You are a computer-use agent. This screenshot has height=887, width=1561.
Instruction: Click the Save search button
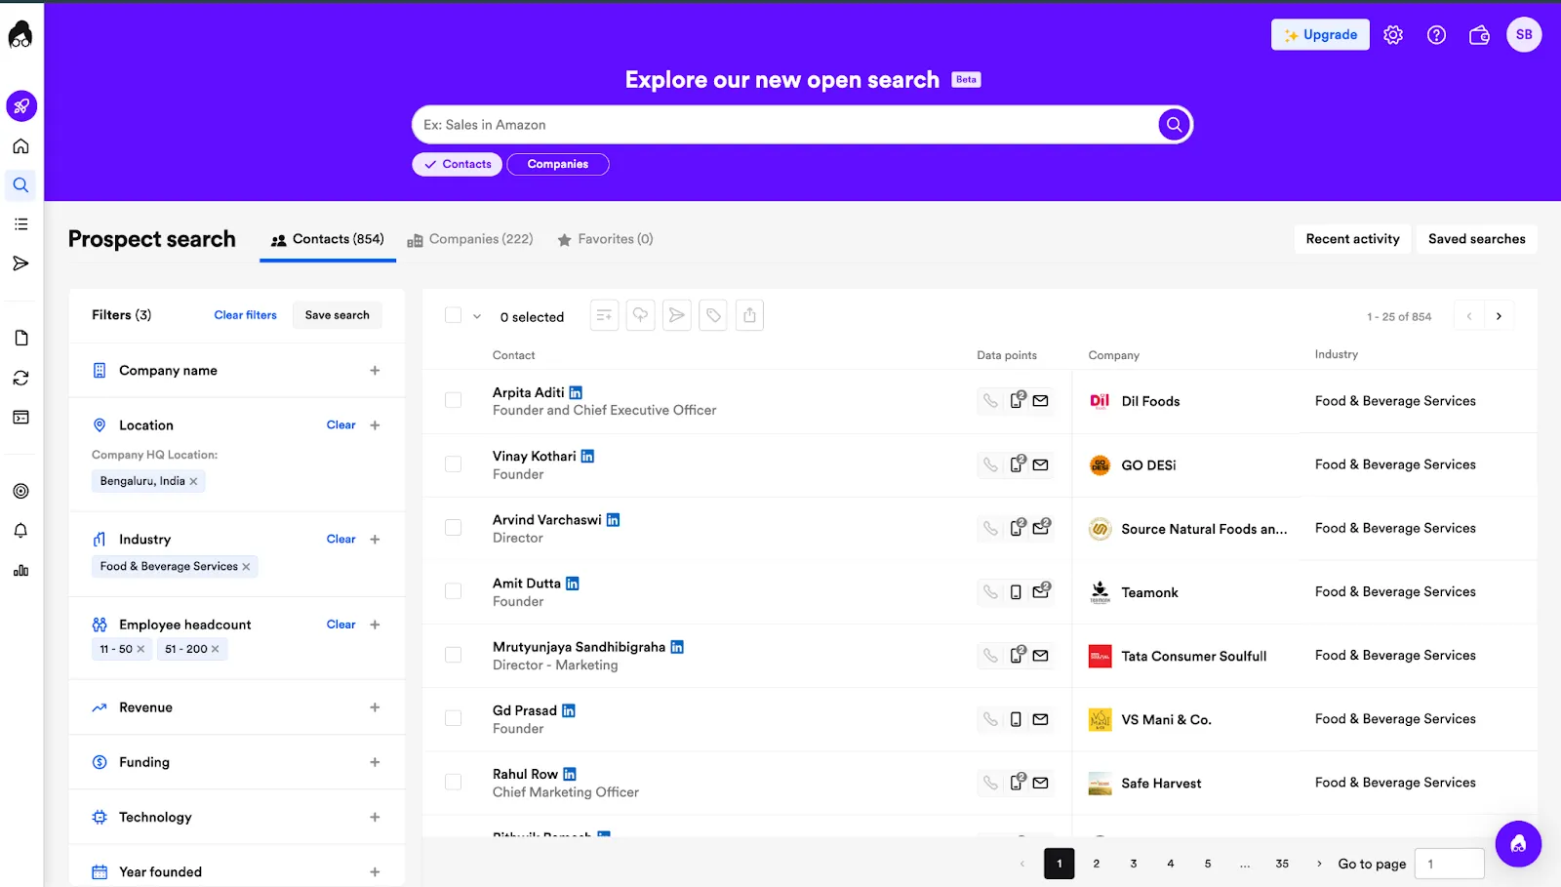pyautogui.click(x=338, y=315)
